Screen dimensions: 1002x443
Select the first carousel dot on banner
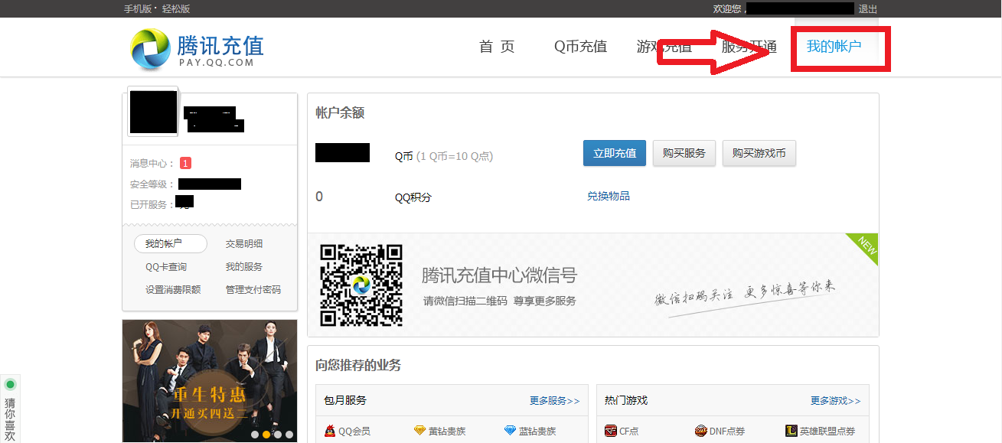coord(255,435)
